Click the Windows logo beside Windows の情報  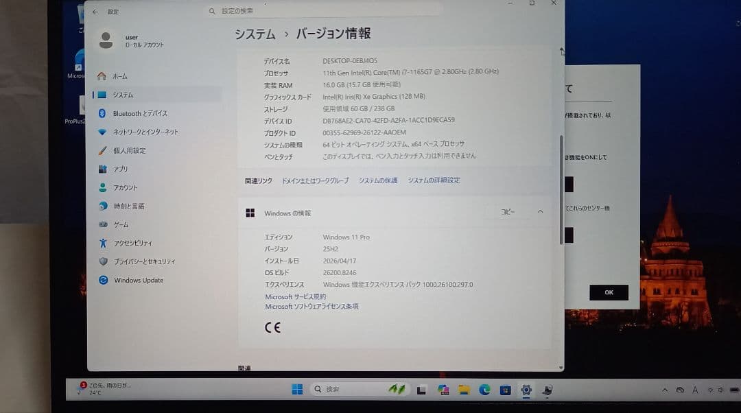click(250, 213)
